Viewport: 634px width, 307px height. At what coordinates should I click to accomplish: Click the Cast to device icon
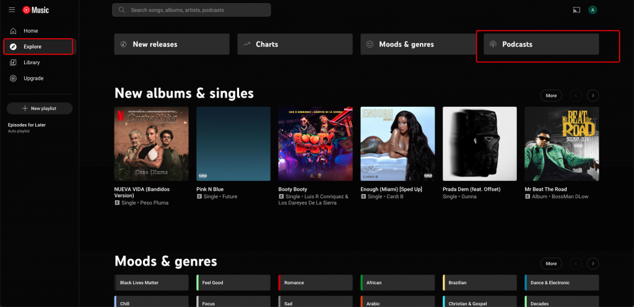(576, 10)
